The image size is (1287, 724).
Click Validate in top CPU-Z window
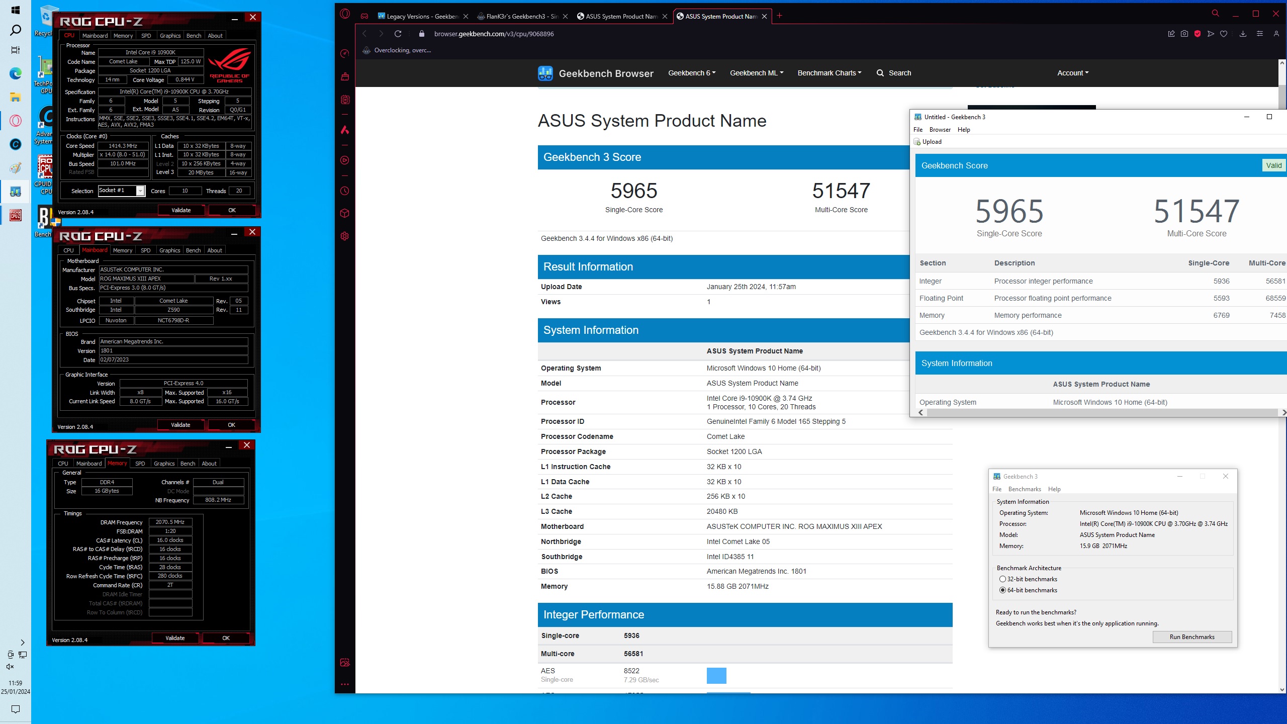(x=181, y=210)
